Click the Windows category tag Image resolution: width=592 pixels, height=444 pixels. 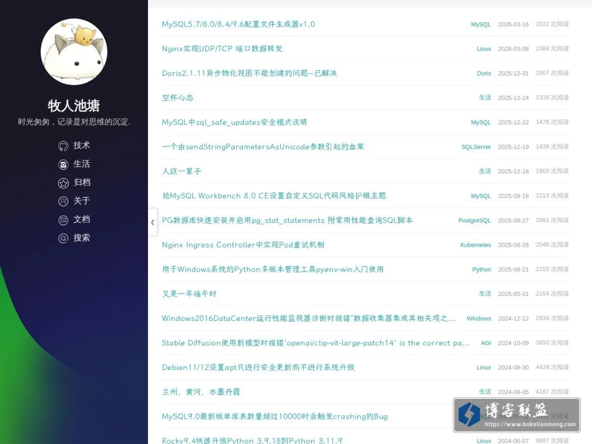[x=479, y=318]
